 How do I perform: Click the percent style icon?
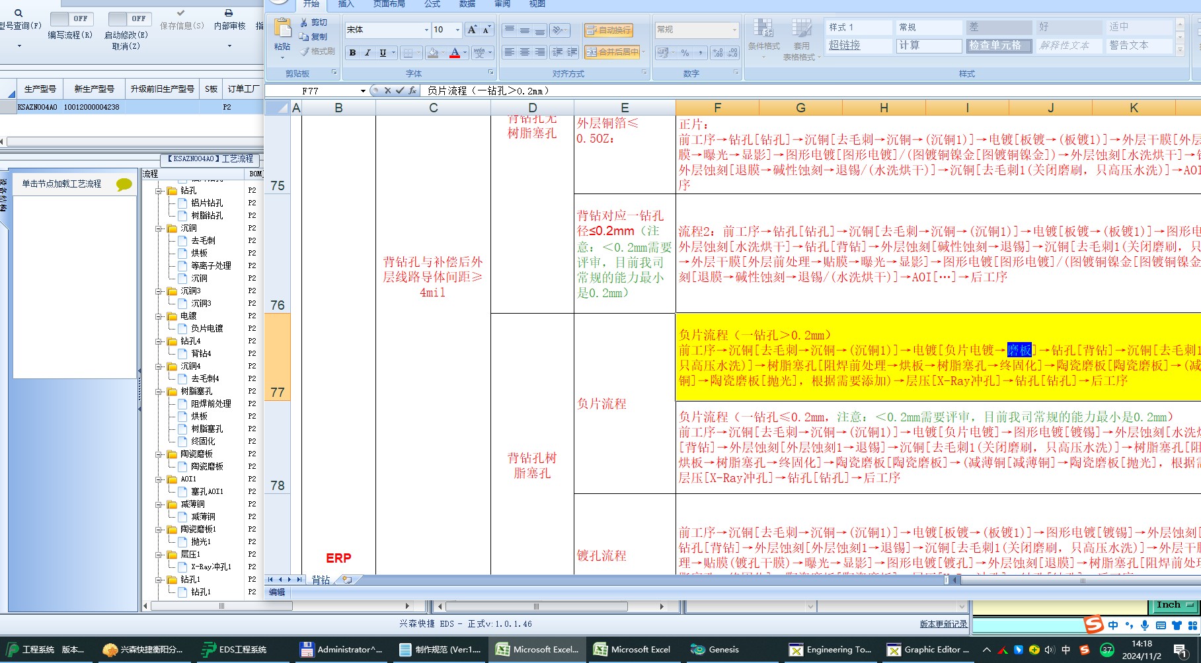pos(685,53)
